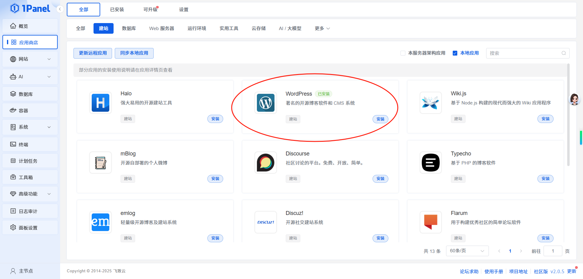
Task: Open the emlog app logo
Action: pos(101,222)
